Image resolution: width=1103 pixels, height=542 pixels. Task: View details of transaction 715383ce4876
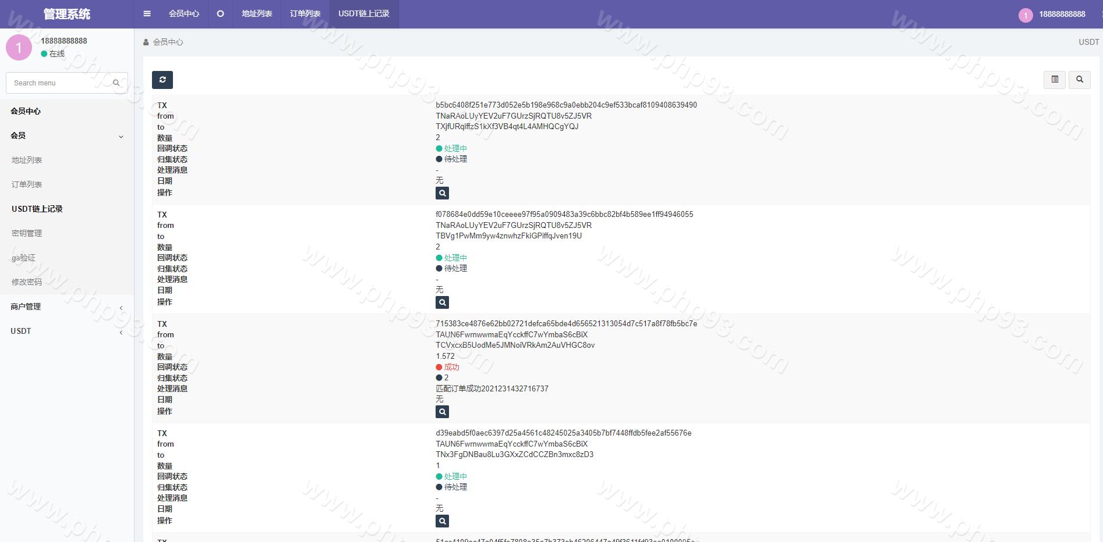click(442, 412)
